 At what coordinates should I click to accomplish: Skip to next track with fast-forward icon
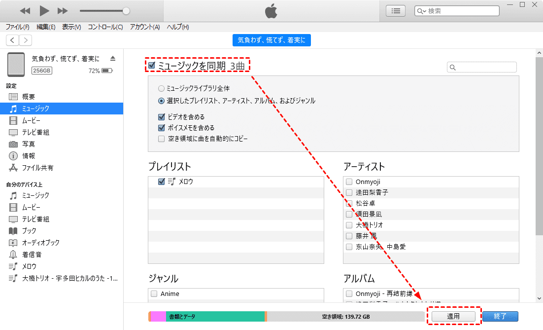(63, 10)
